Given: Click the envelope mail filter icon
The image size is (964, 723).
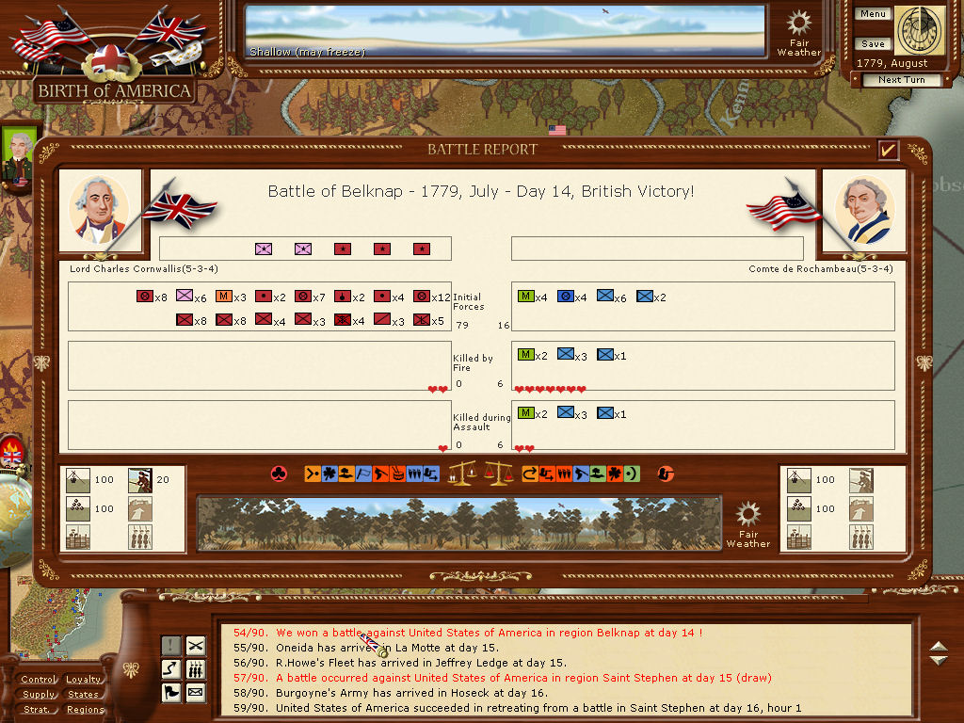Looking at the screenshot, I should point(196,694).
